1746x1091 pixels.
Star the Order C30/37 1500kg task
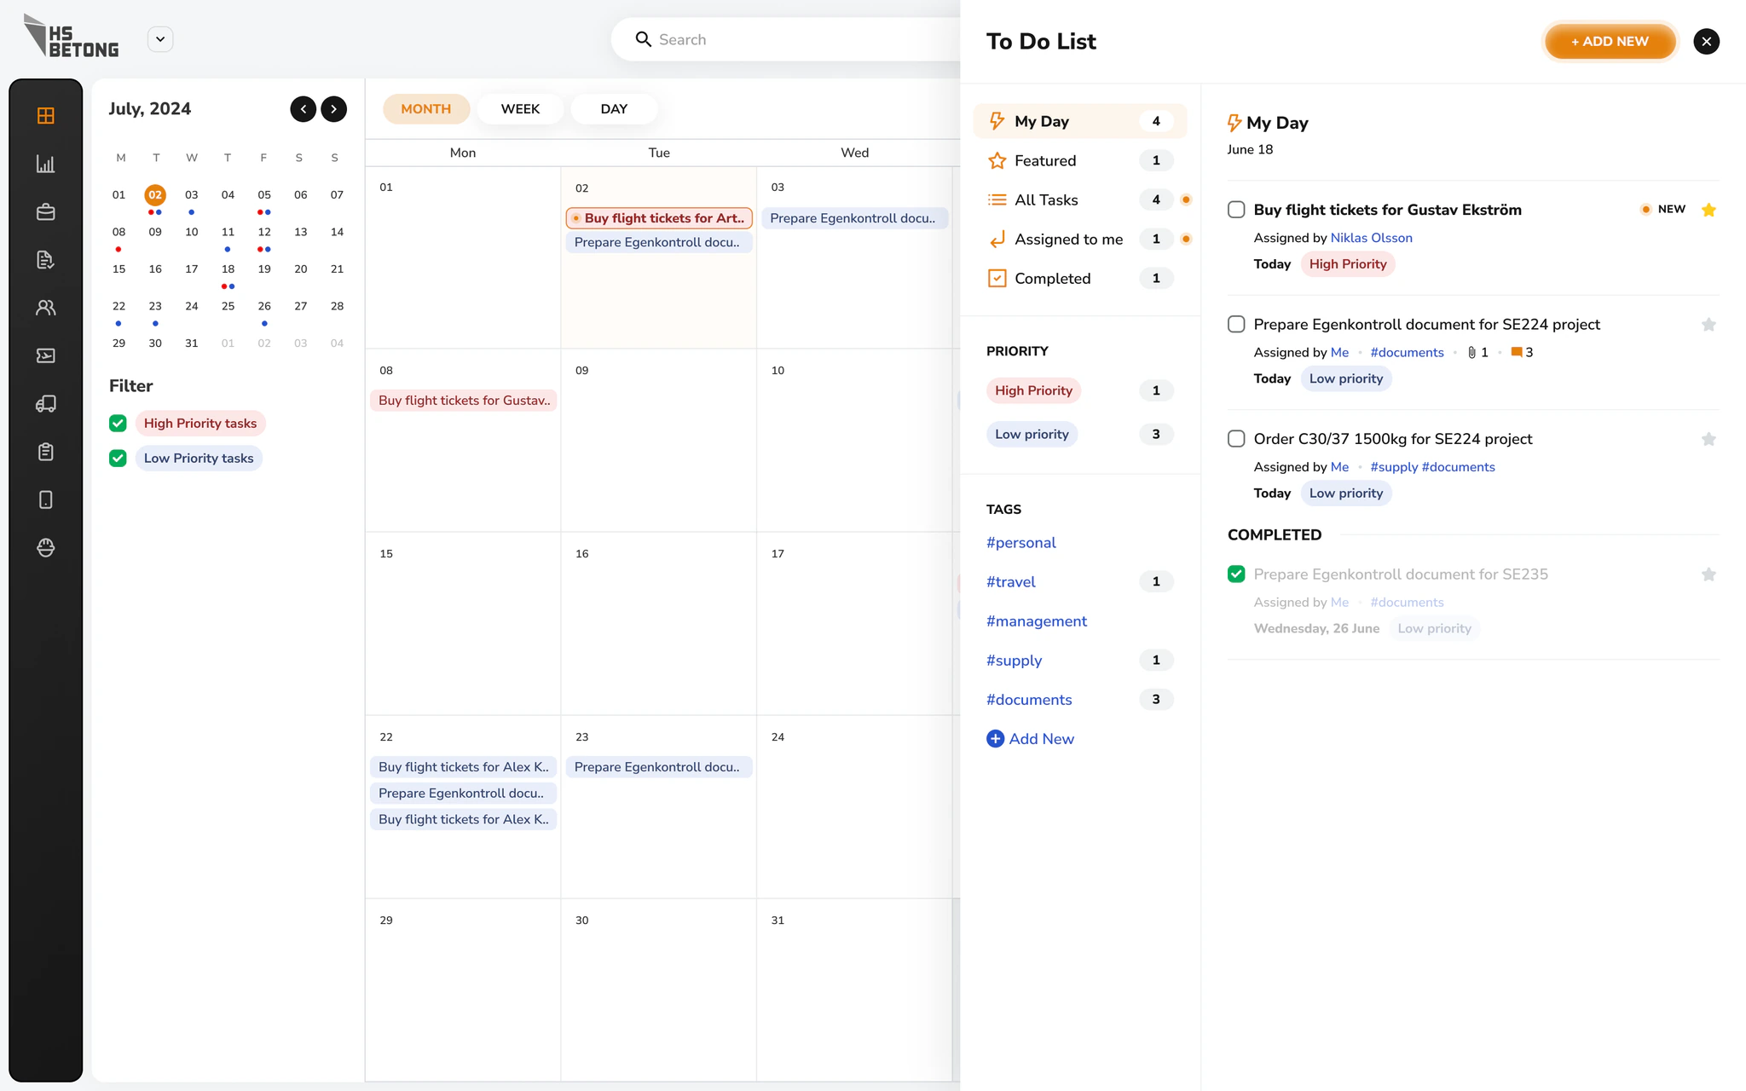point(1708,439)
